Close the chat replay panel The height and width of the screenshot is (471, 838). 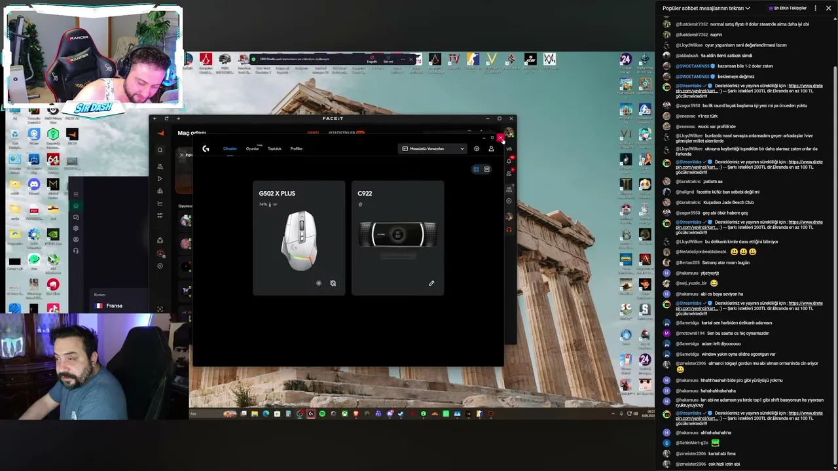click(x=828, y=9)
